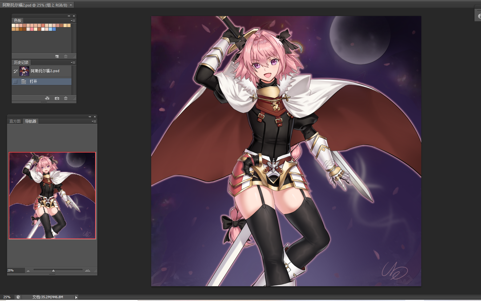481x301 pixels.
Task: Pick the coral red swatch in first row
Action: (43, 25)
